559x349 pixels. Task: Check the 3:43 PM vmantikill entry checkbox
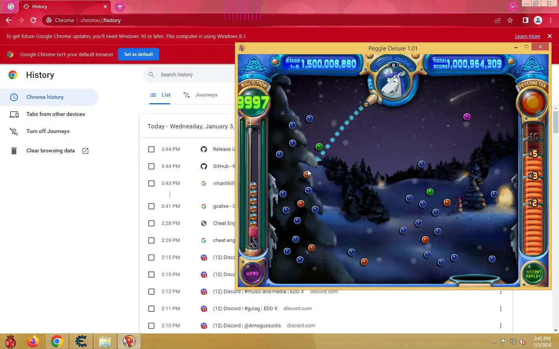click(151, 183)
